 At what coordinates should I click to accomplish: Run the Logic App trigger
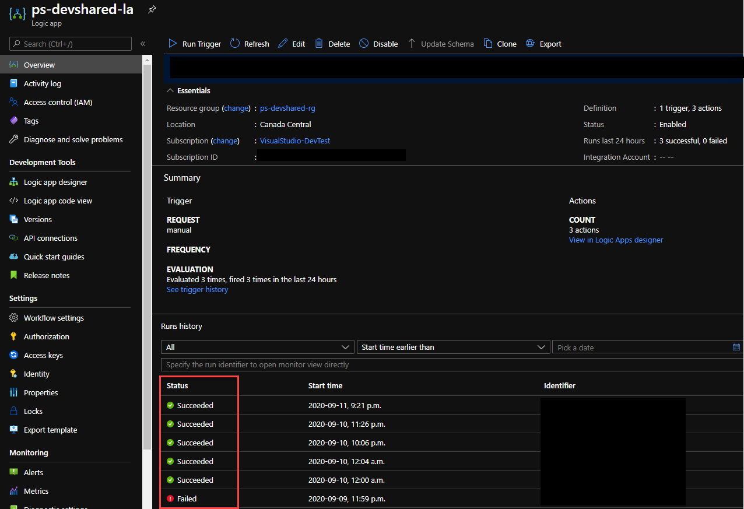(x=194, y=43)
